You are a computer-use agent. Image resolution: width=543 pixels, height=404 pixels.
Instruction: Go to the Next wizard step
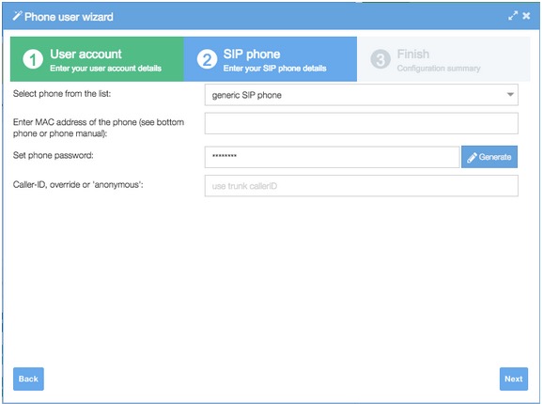coord(514,379)
